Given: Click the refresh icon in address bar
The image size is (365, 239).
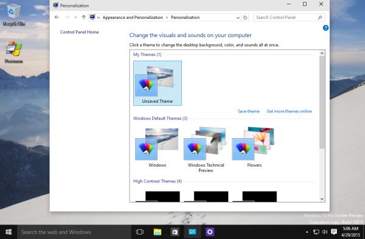Looking at the screenshot, I should tap(245, 18).
